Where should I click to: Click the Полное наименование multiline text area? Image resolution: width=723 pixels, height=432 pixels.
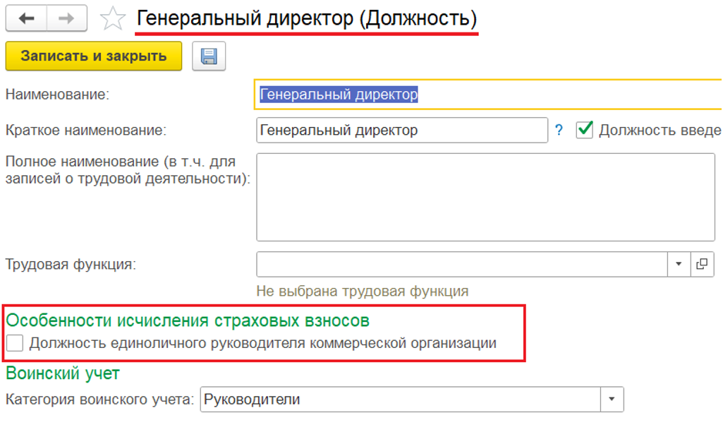tap(485, 196)
